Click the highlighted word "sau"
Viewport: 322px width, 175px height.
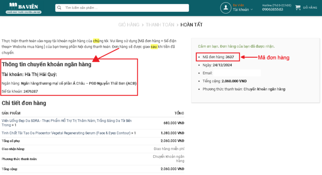click(x=154, y=46)
